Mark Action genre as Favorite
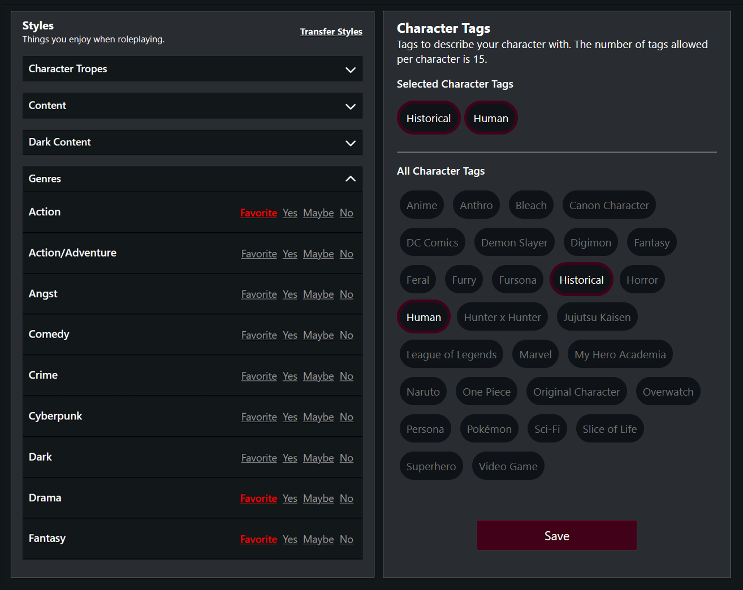 [258, 213]
